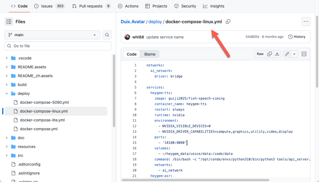The image size is (319, 182).
Task: Collapse the deploy folder
Action: [x=7, y=94]
